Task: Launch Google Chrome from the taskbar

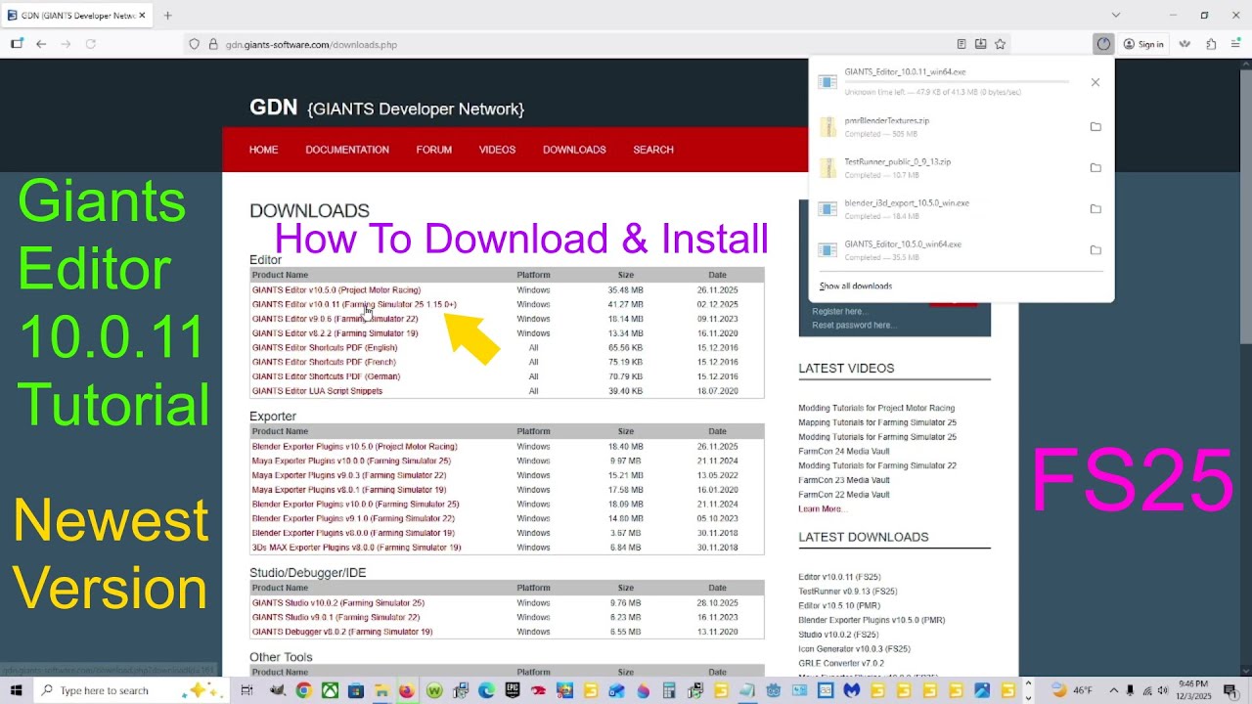Action: click(x=303, y=690)
